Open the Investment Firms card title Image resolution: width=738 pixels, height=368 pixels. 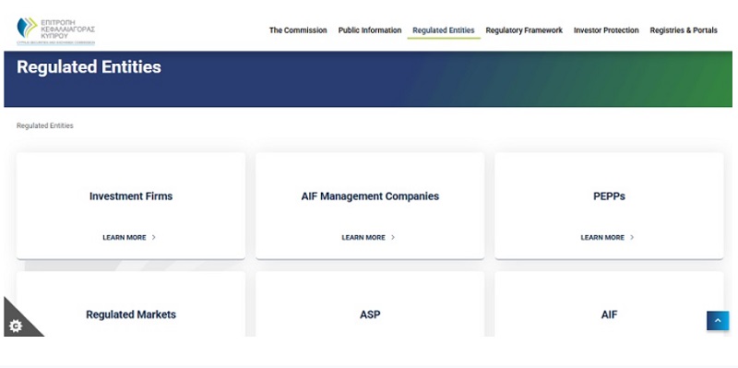coord(131,196)
